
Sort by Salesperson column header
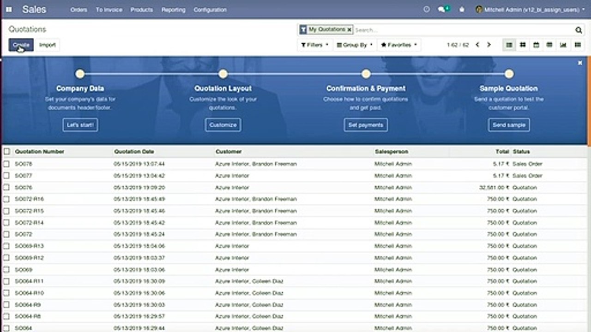click(x=391, y=151)
